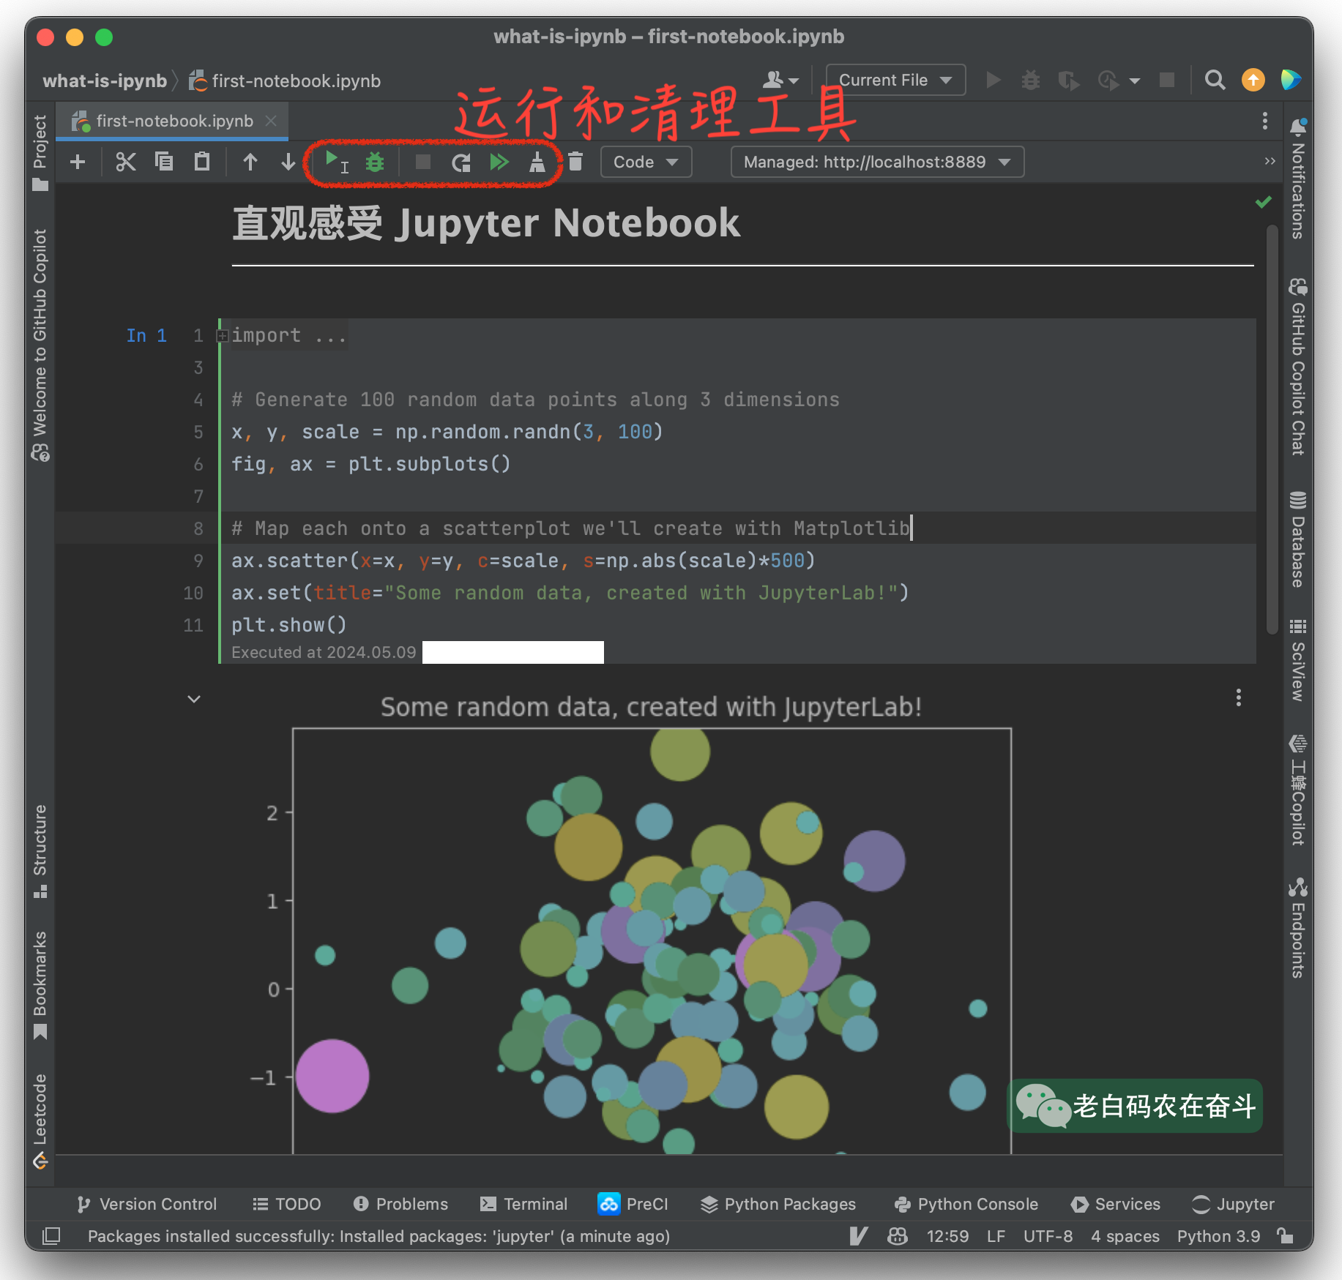Viewport: 1342px width, 1280px height.
Task: Open the GitHub Copilot Chat panel
Action: 1298,366
